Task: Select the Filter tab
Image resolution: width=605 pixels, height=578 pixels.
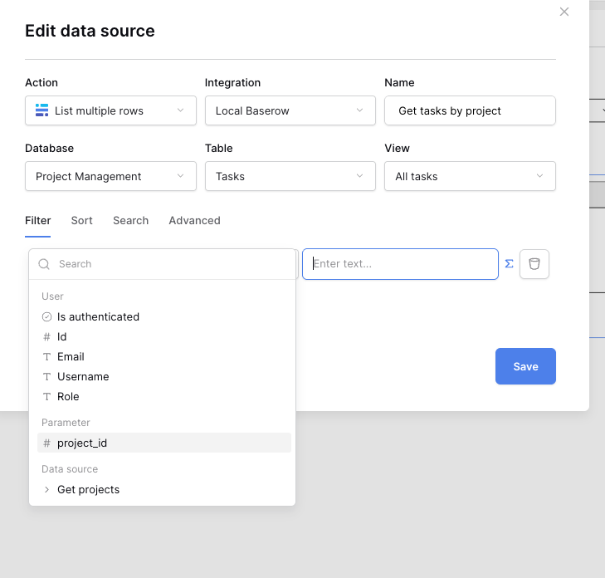Action: (x=38, y=221)
